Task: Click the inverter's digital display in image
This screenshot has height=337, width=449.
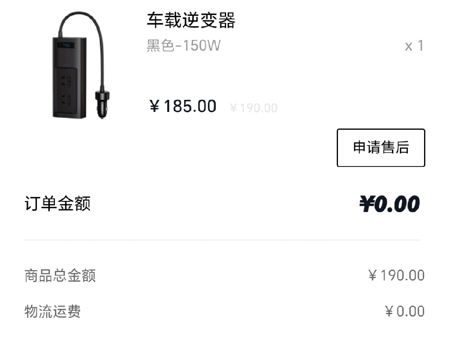Action: (x=66, y=45)
